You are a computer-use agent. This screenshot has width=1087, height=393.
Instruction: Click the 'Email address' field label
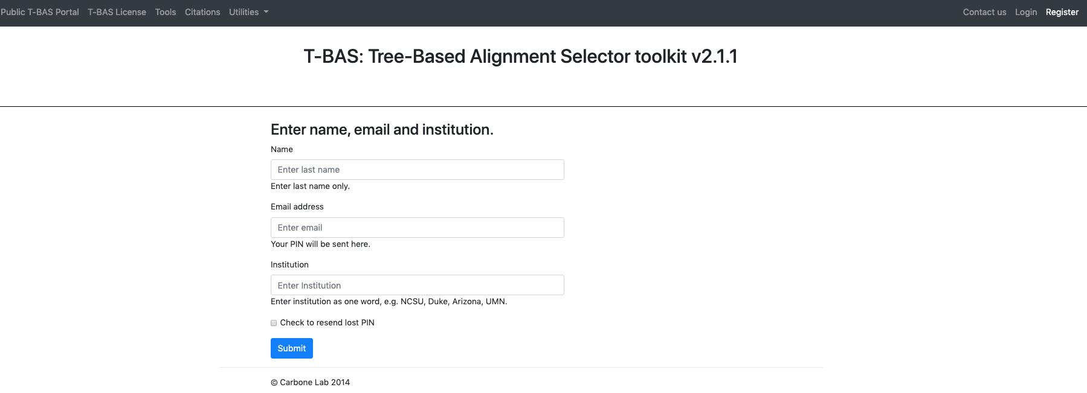[297, 206]
